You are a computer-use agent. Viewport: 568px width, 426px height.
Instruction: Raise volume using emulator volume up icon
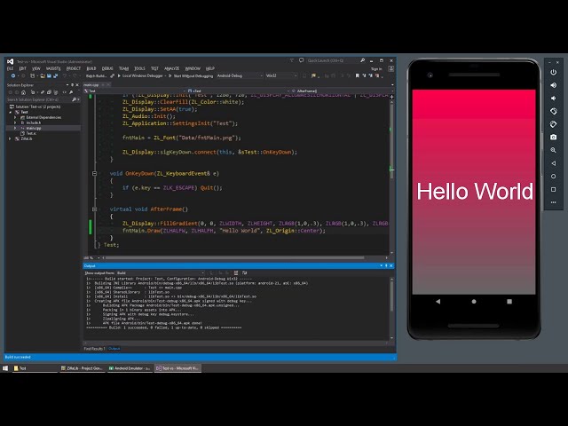[553, 85]
